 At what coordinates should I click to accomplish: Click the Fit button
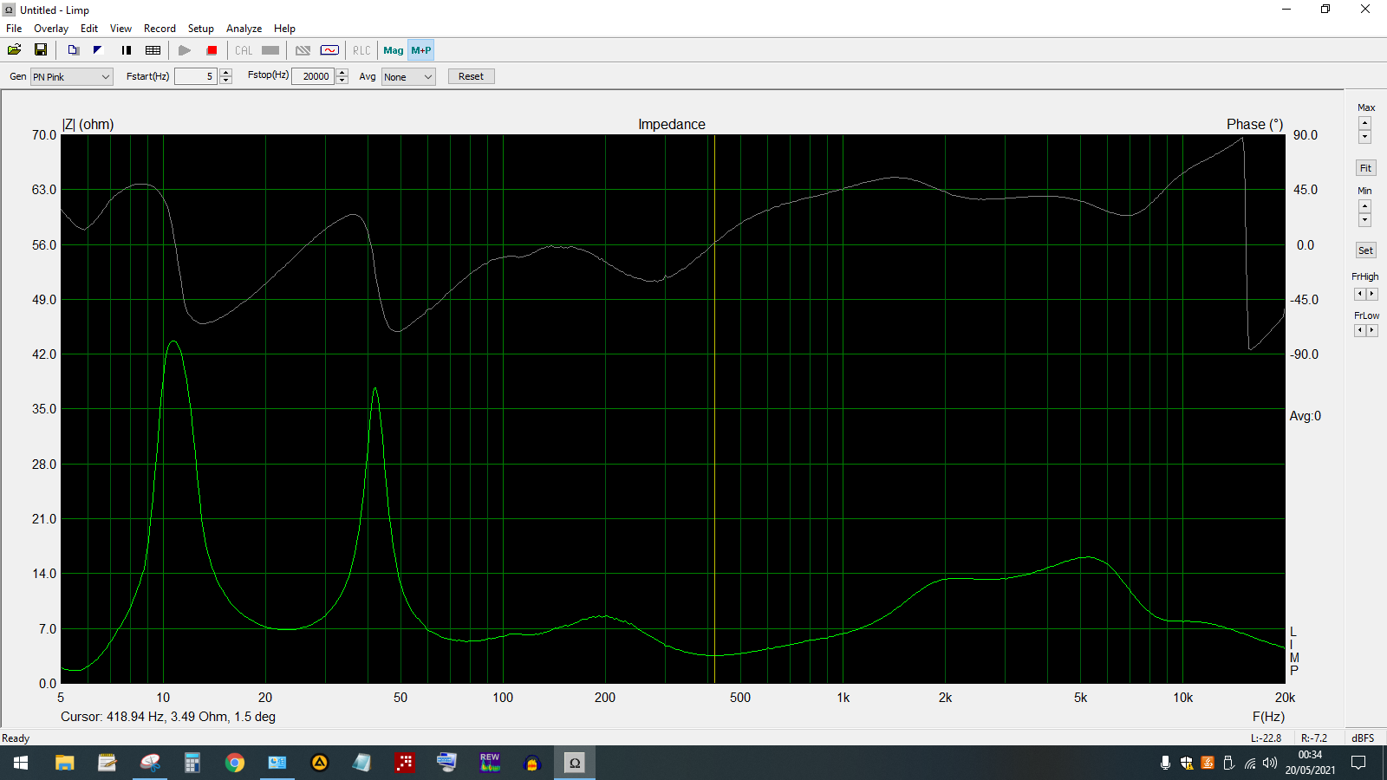(x=1366, y=168)
